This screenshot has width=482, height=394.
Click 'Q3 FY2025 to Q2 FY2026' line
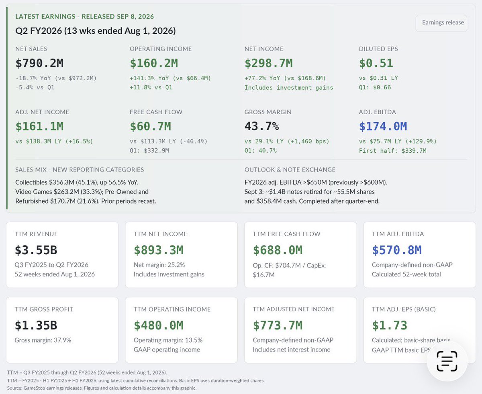51,265
